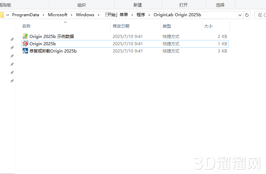Open the address bar history dropdown arrow

click(x=240, y=15)
